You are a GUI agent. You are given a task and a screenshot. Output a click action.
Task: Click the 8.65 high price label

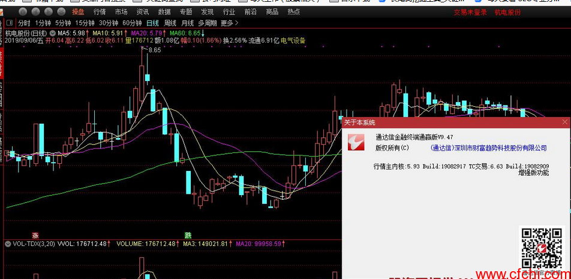tap(155, 50)
